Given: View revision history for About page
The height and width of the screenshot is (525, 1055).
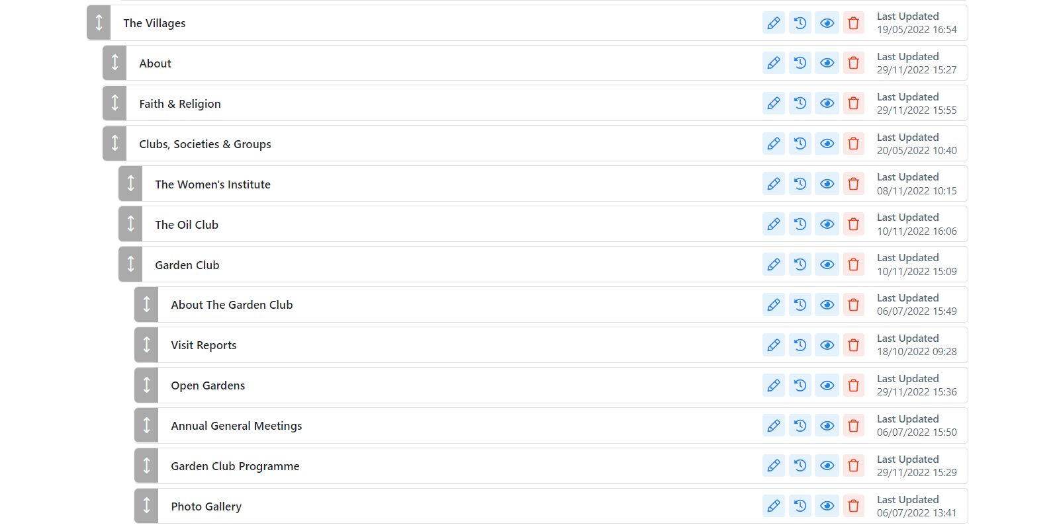Looking at the screenshot, I should [x=800, y=63].
